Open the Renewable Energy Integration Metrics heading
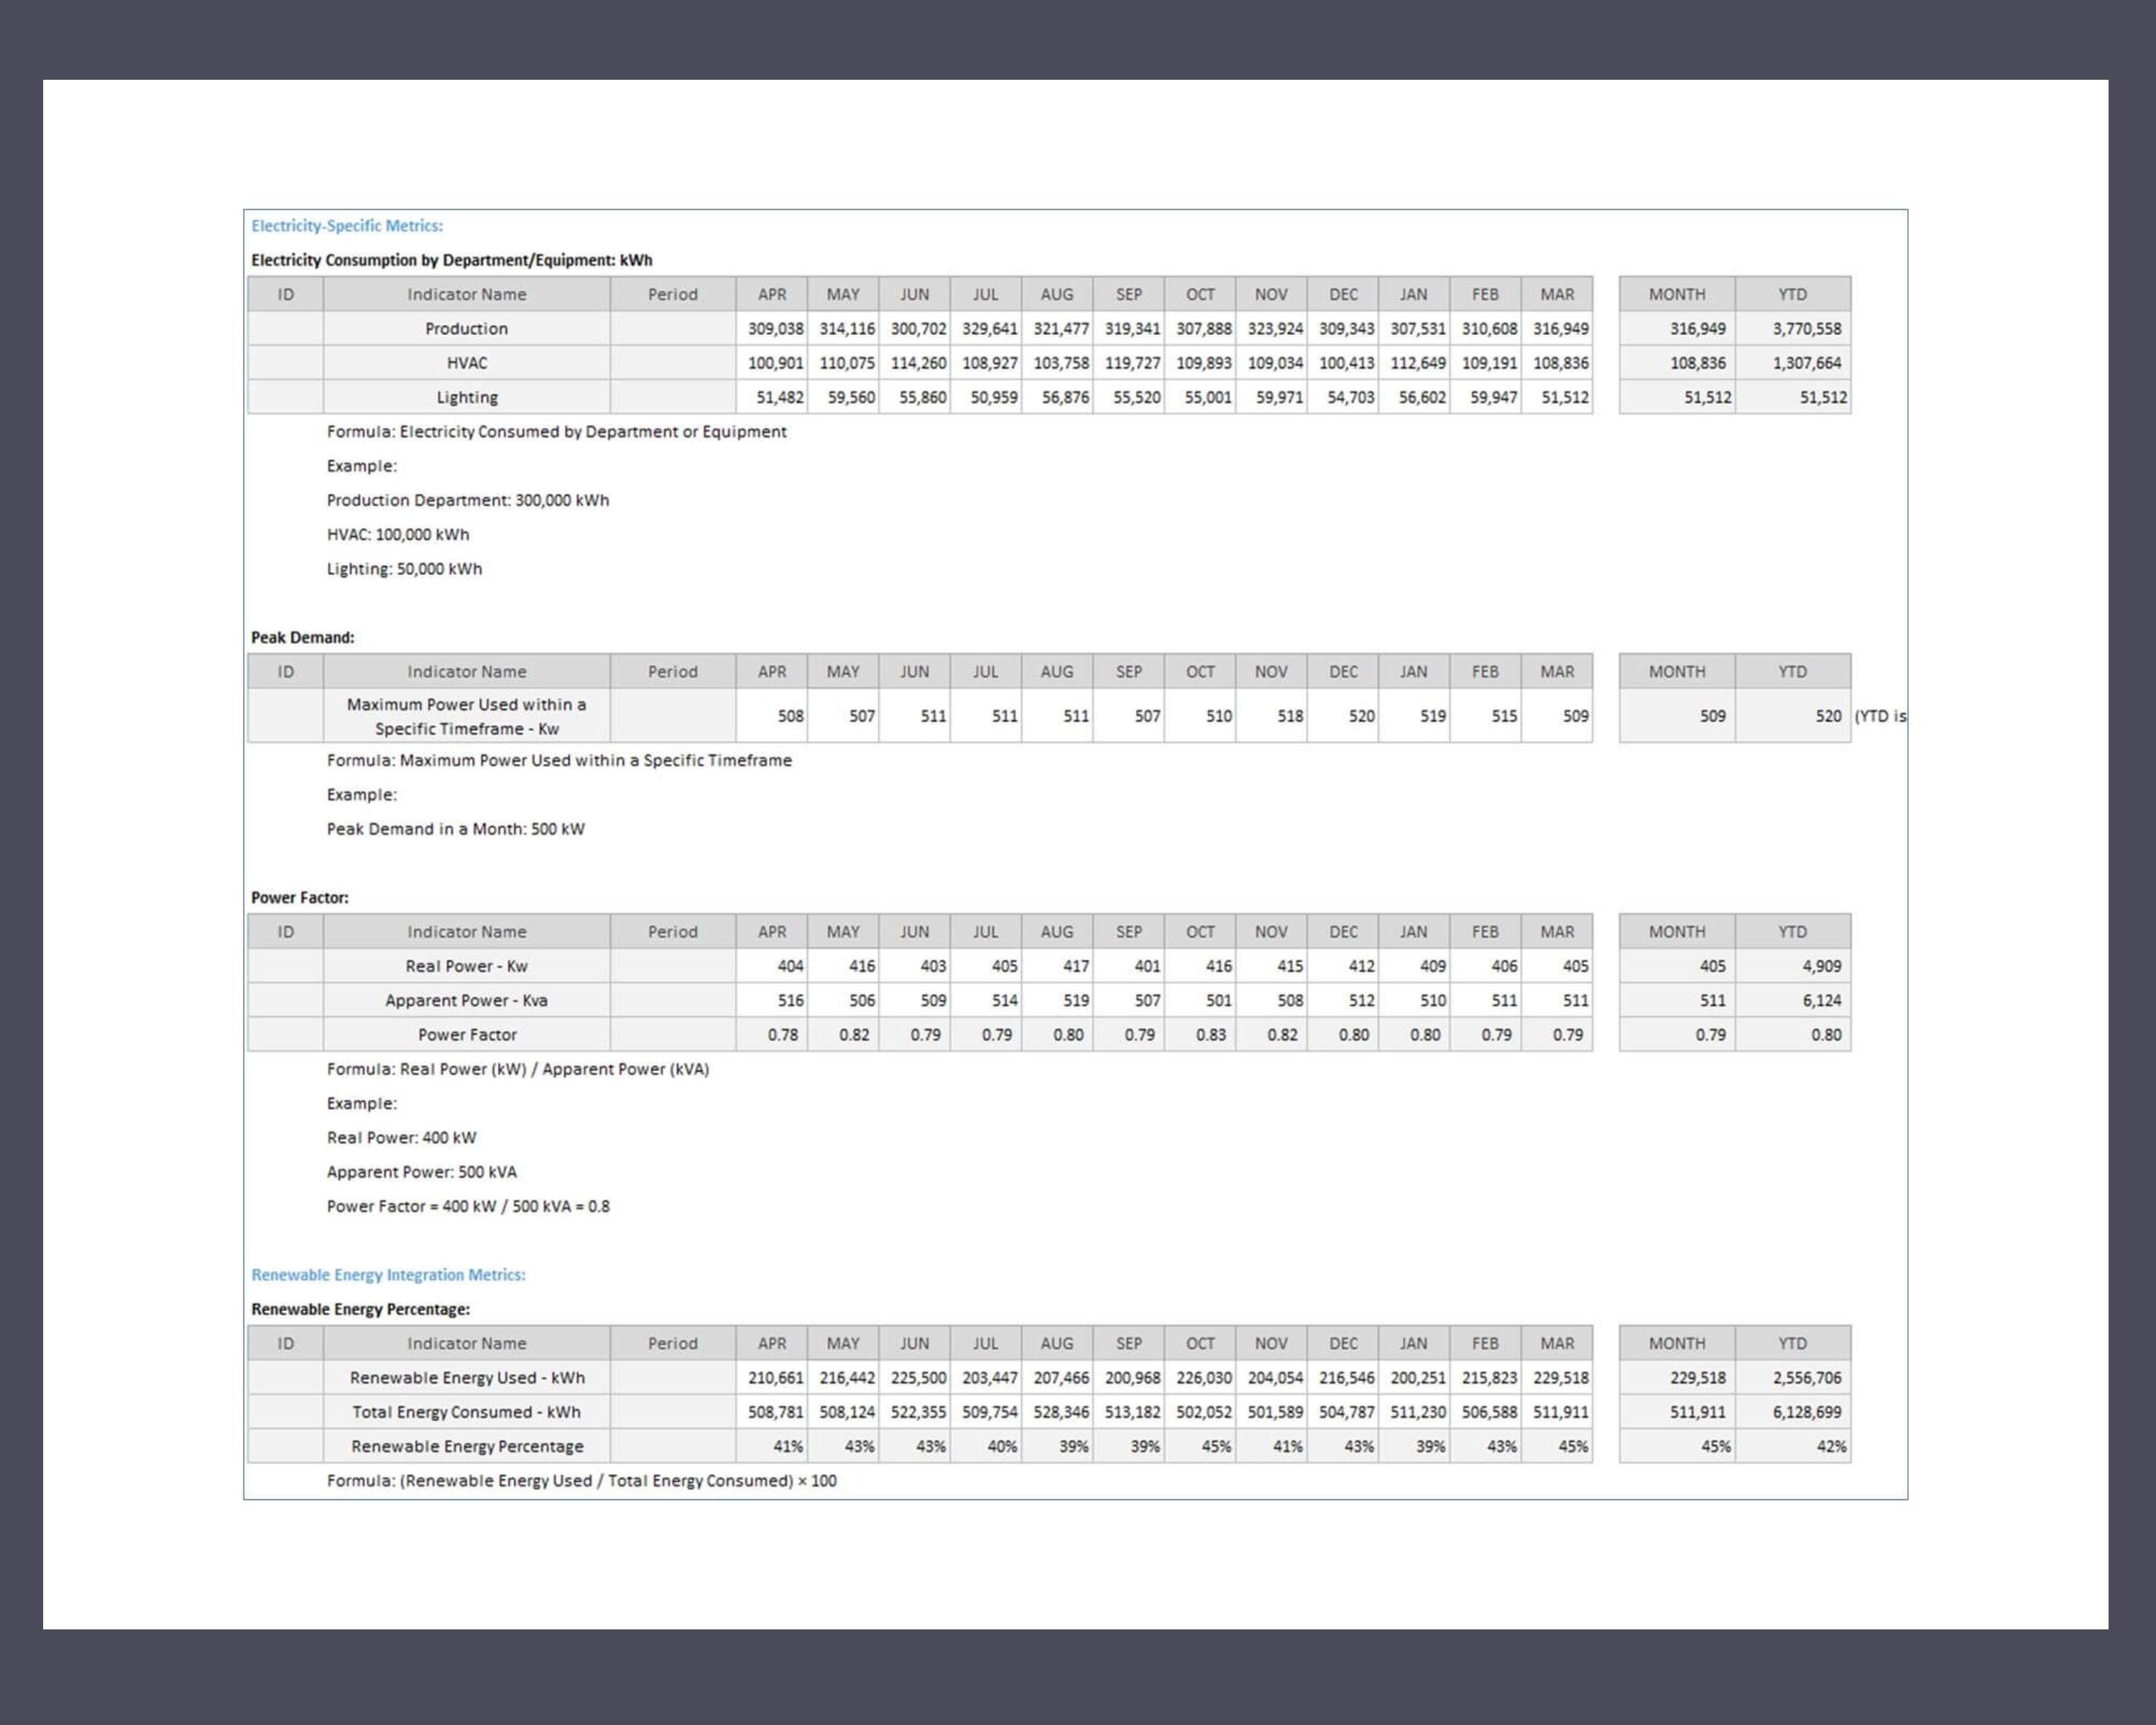 (389, 1274)
